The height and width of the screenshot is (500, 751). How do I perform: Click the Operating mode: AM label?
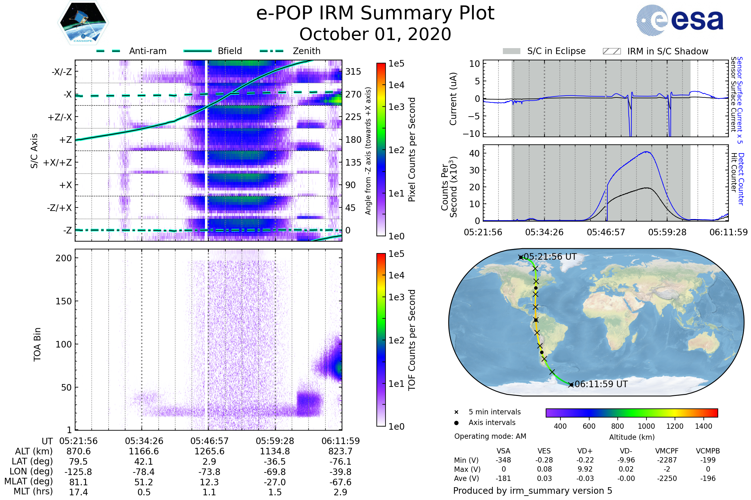490,436
